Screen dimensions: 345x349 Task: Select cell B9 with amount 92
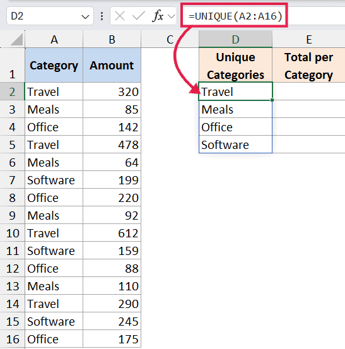112,215
